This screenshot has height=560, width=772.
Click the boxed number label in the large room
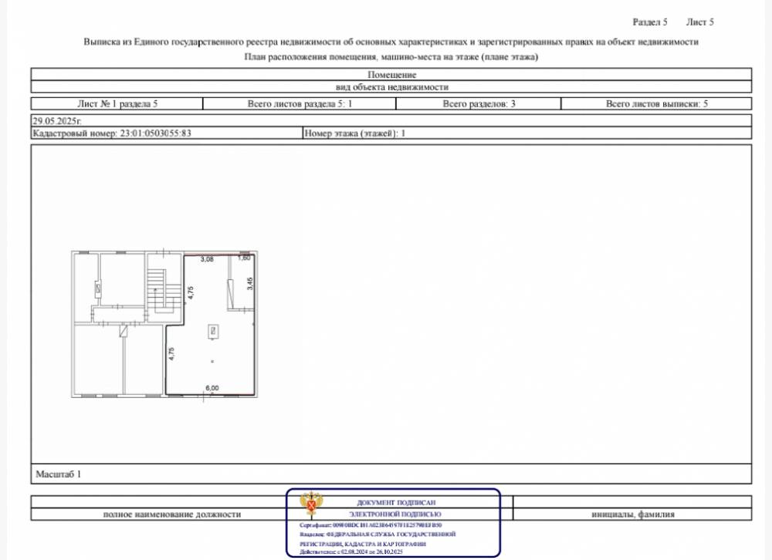click(x=214, y=331)
